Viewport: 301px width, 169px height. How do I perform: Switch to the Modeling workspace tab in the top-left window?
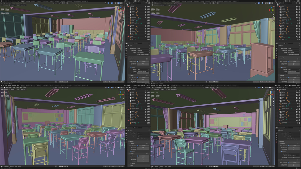coord(28,1)
